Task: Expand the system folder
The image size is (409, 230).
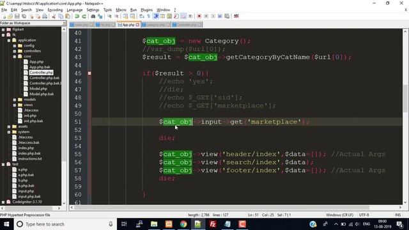Action: 9,132
